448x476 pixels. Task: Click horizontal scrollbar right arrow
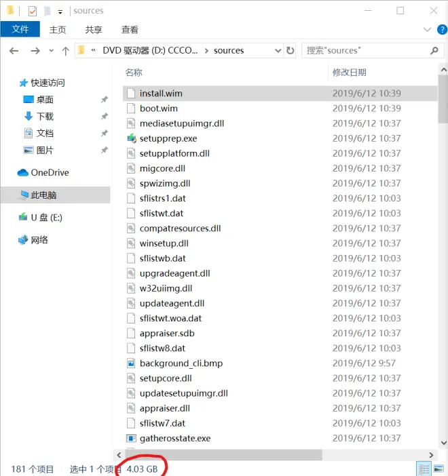pos(431,455)
